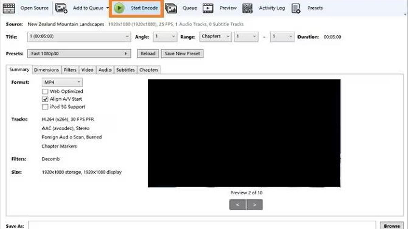The height and width of the screenshot is (229, 408).
Task: Click the Browse button beside Save As
Action: point(392,226)
